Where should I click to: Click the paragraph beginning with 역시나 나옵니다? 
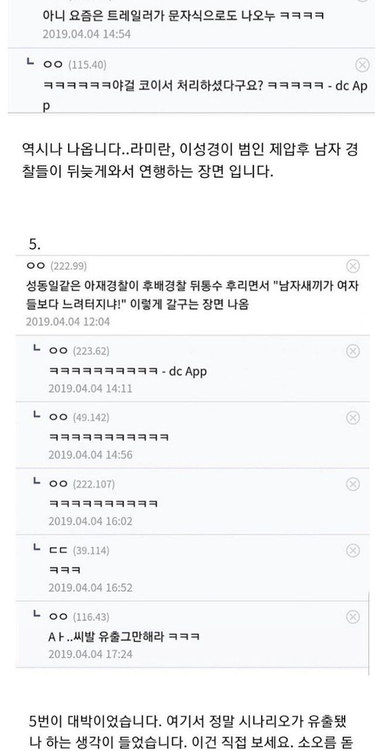187,165
